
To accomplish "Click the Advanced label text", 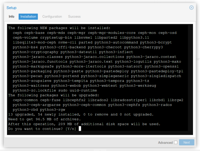I will point(165,143).
